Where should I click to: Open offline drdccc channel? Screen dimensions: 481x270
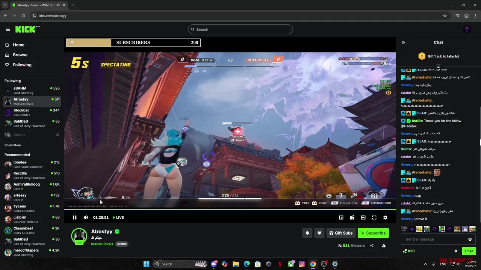pyautogui.click(x=32, y=135)
